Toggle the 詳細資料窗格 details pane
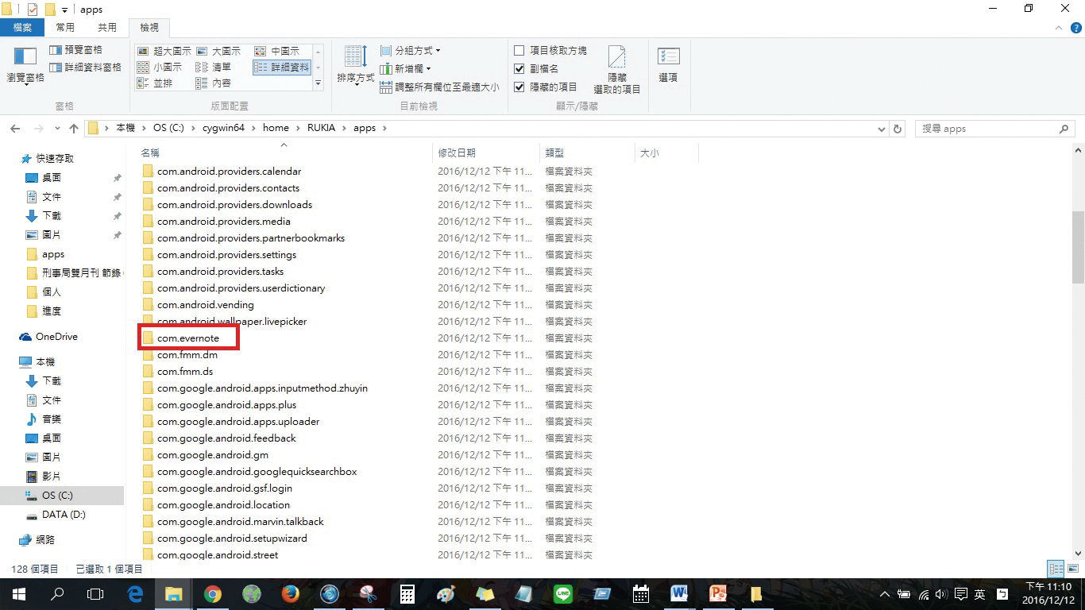This screenshot has width=1085, height=610. click(85, 68)
